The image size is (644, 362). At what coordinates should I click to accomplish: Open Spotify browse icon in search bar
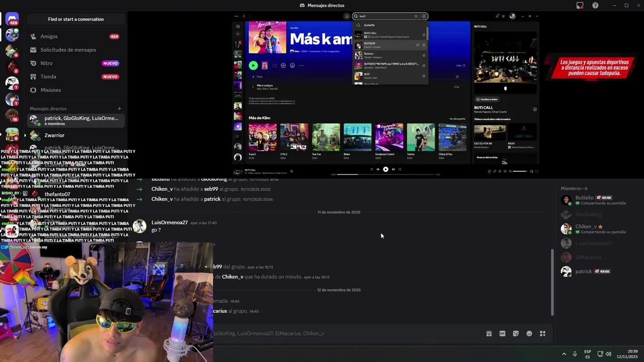click(424, 16)
